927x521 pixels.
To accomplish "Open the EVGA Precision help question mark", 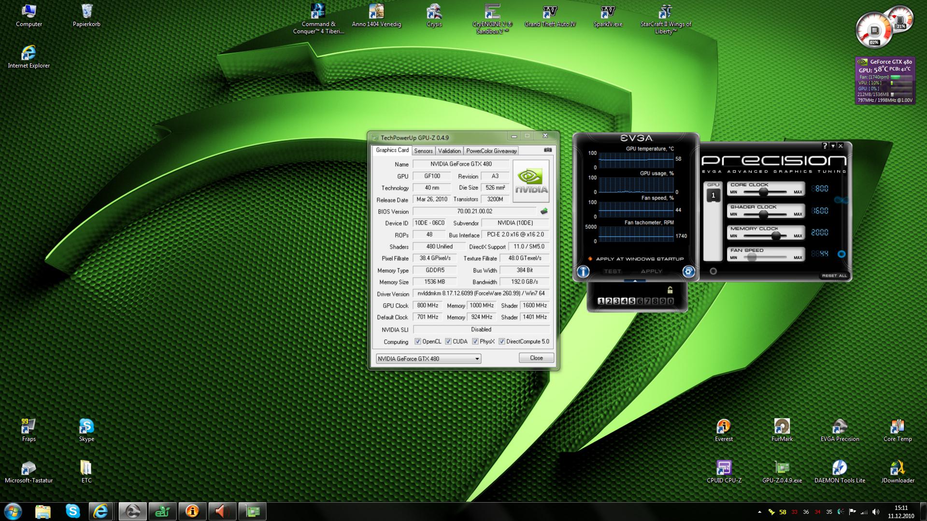I will tap(825, 146).
